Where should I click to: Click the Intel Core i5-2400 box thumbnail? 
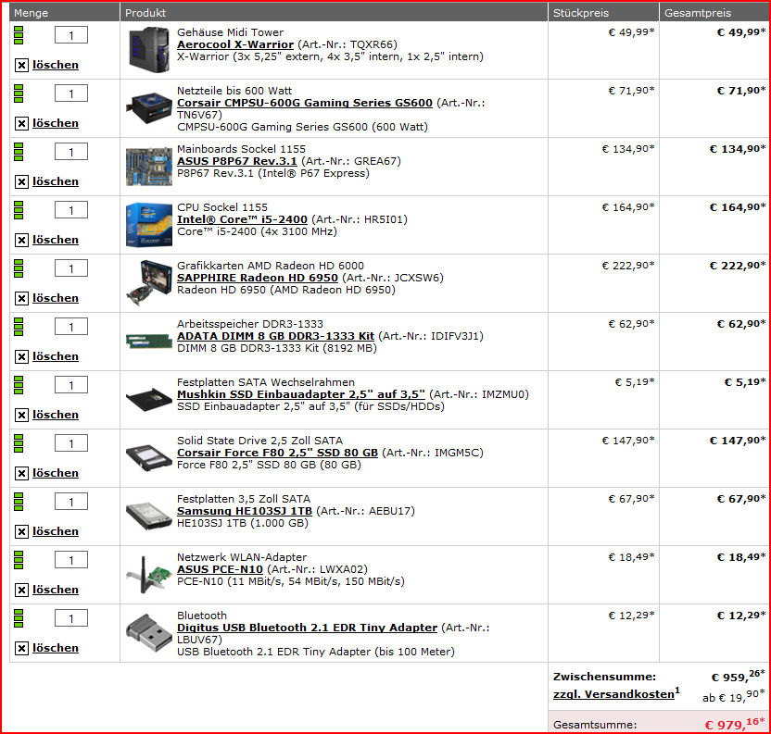(x=149, y=225)
